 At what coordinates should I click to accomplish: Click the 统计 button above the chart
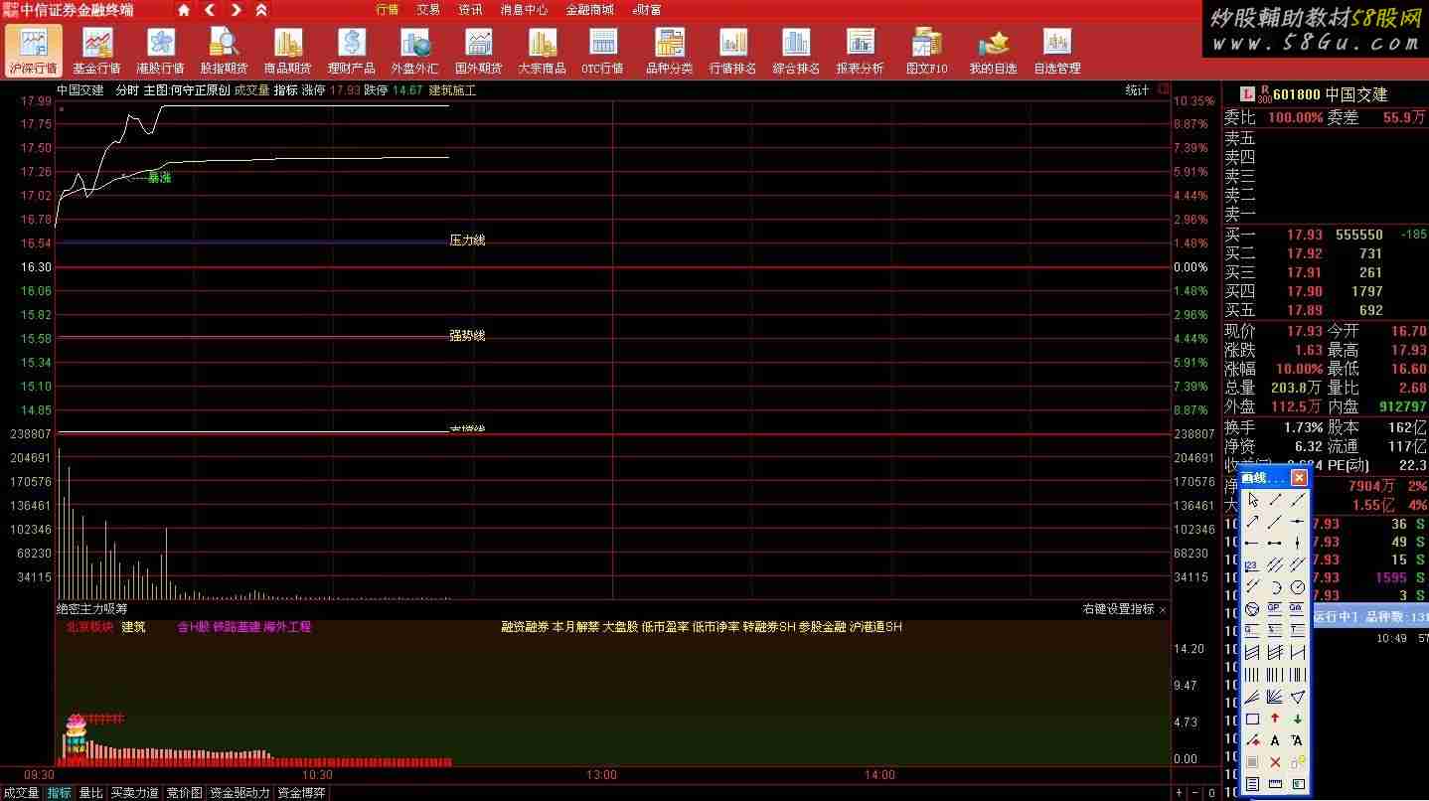(x=1137, y=90)
